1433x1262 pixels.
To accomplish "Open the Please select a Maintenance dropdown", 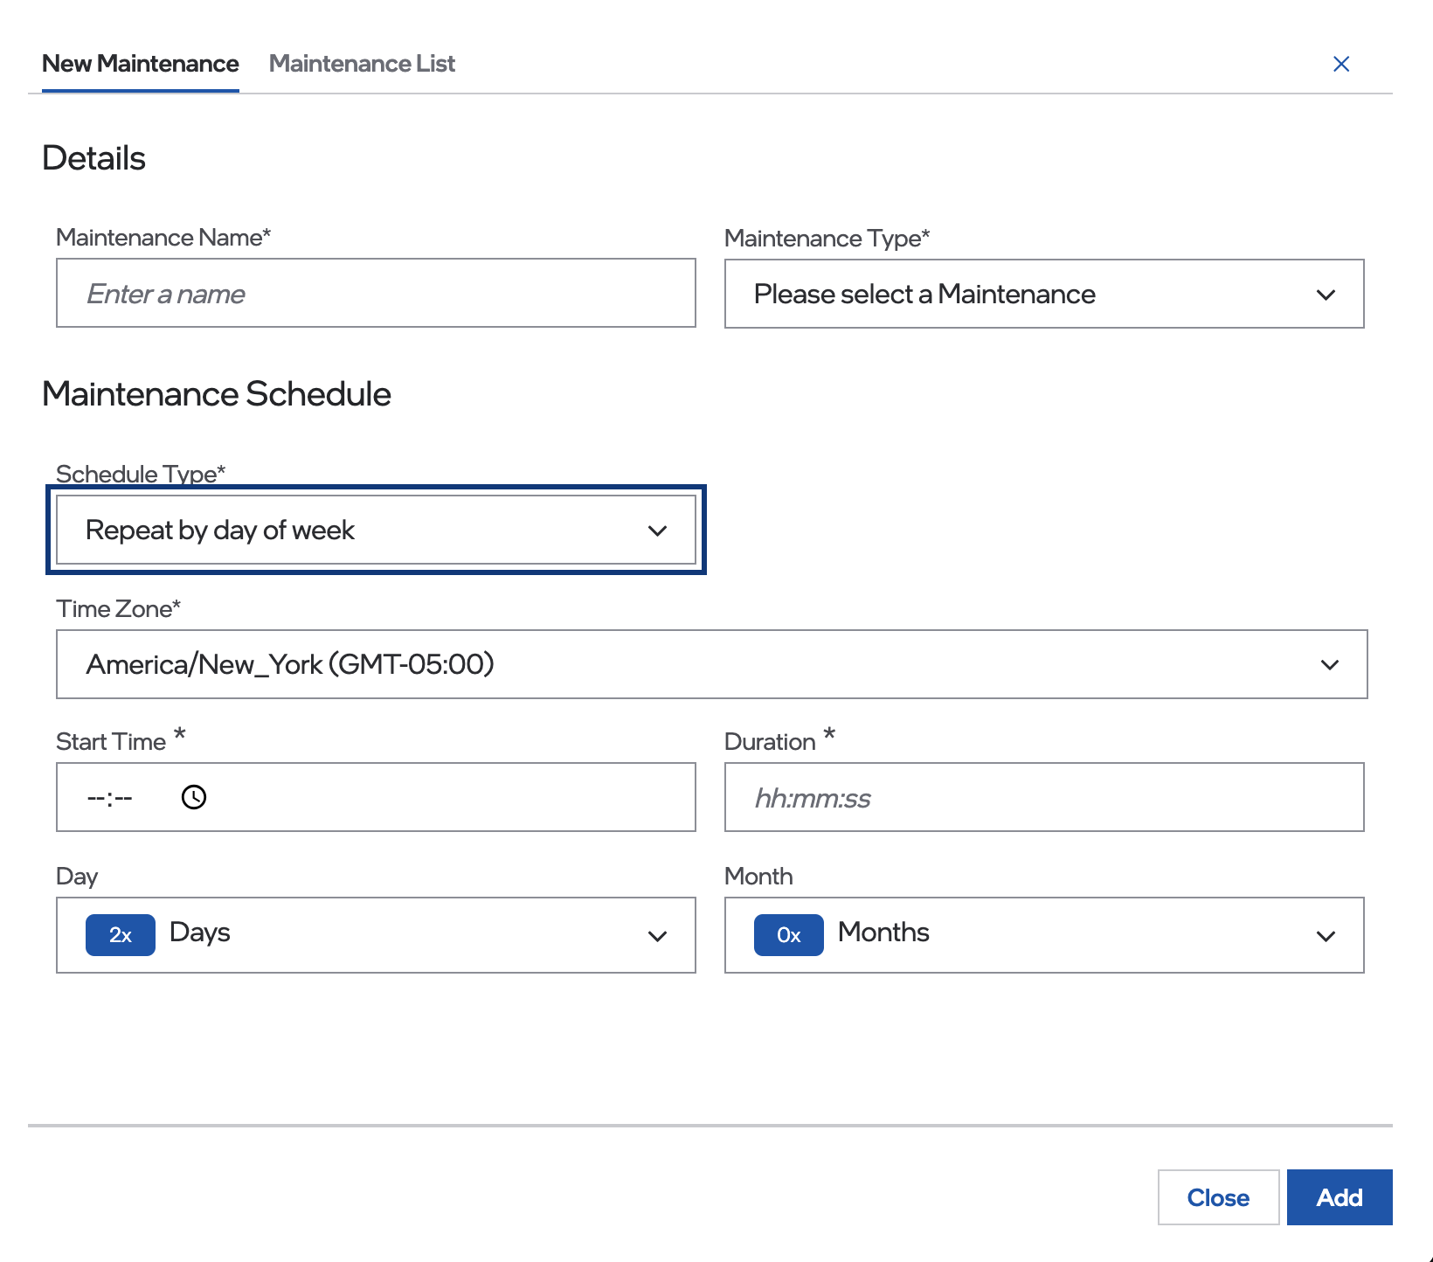I will (x=1044, y=295).
